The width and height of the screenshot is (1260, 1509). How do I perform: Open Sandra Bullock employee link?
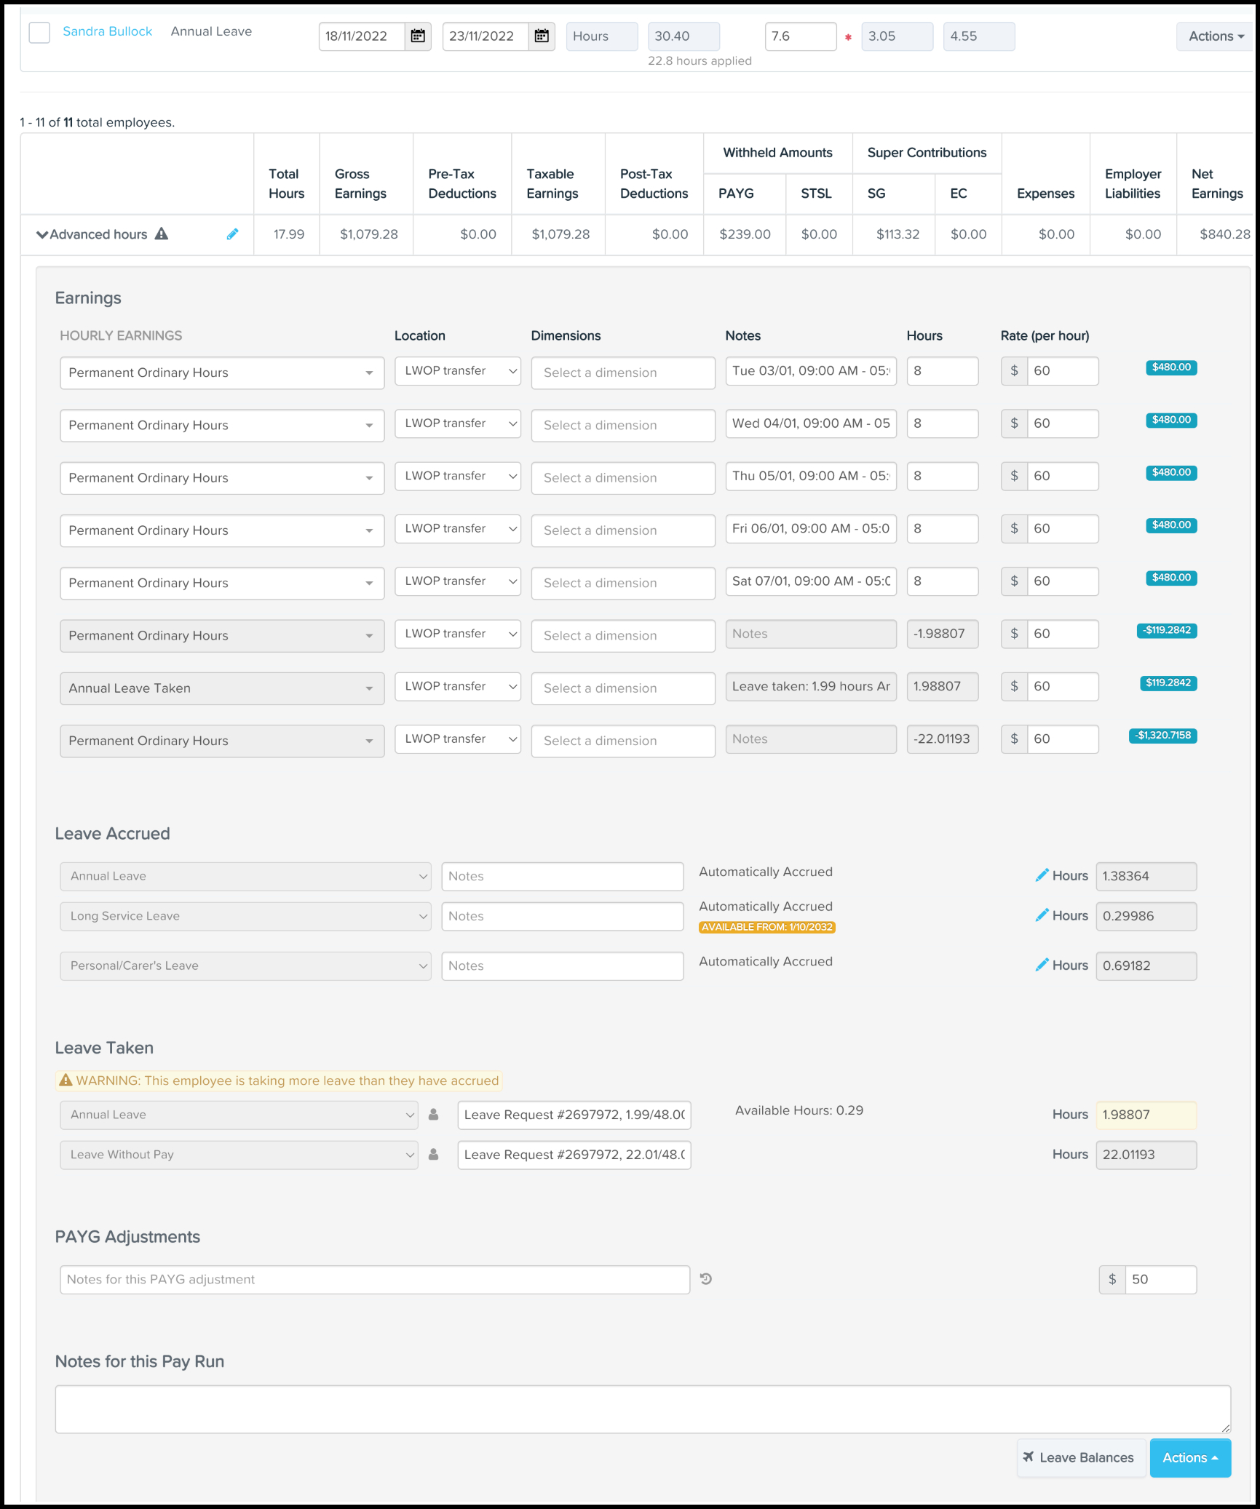[x=108, y=31]
